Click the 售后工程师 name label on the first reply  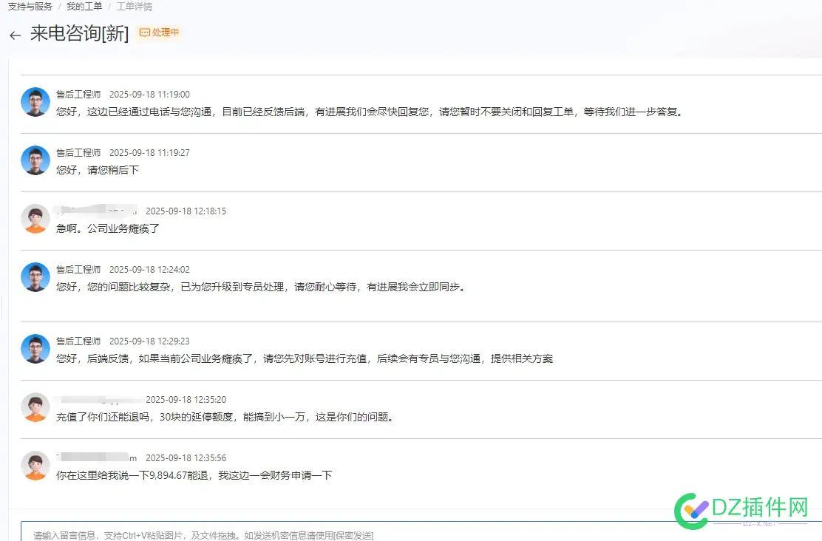(x=78, y=94)
